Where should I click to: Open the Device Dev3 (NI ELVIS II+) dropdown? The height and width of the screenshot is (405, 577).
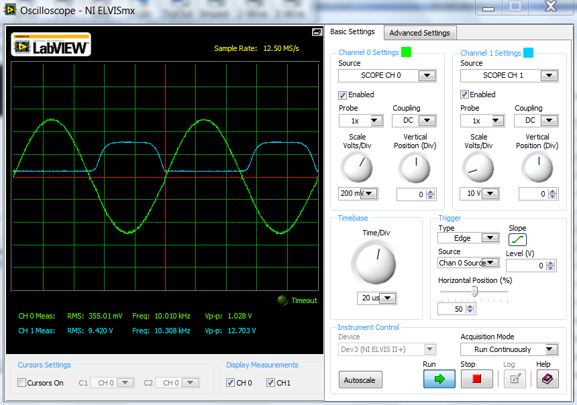(x=387, y=349)
